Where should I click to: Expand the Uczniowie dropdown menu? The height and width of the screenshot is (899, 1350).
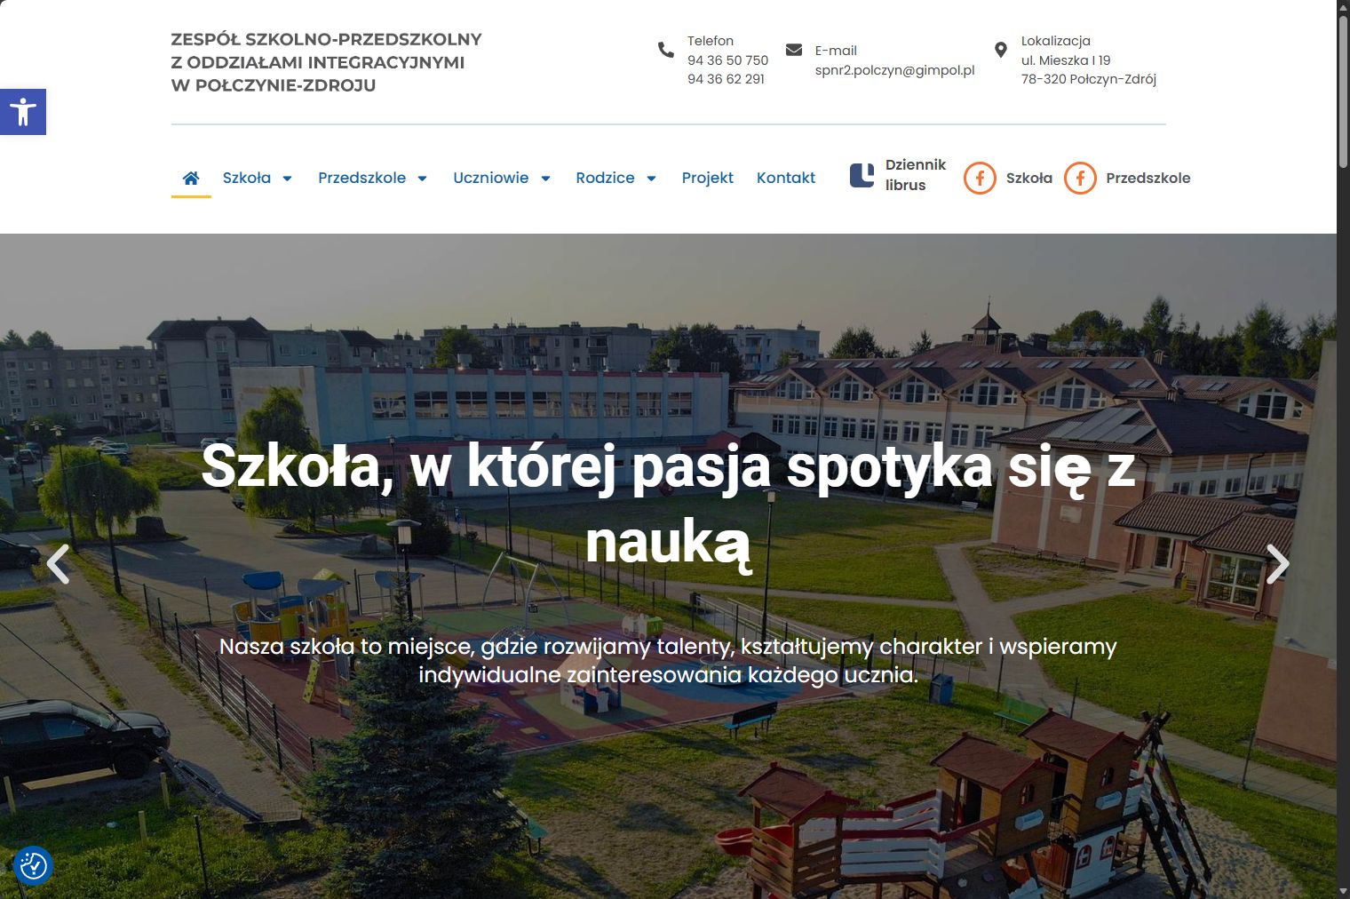pyautogui.click(x=502, y=178)
